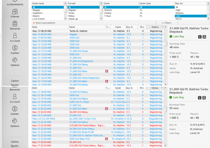Open the Turbo NL Hold'em tournament row
The image size is (210, 148).
tap(97, 31)
